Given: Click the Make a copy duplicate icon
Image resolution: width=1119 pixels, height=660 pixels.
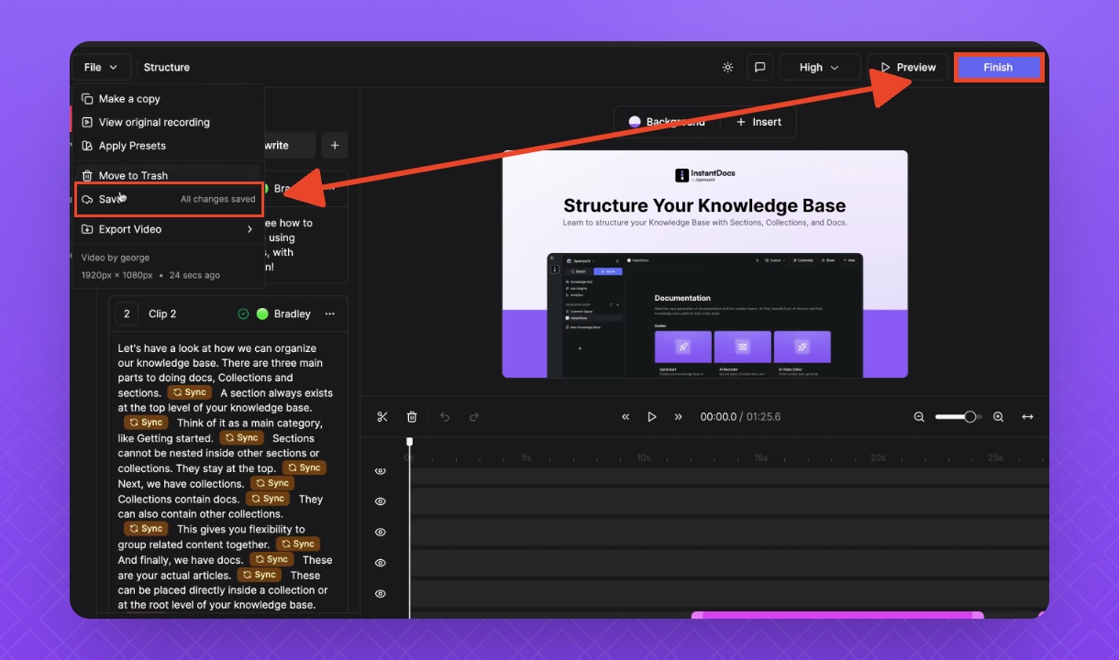Looking at the screenshot, I should pos(87,99).
